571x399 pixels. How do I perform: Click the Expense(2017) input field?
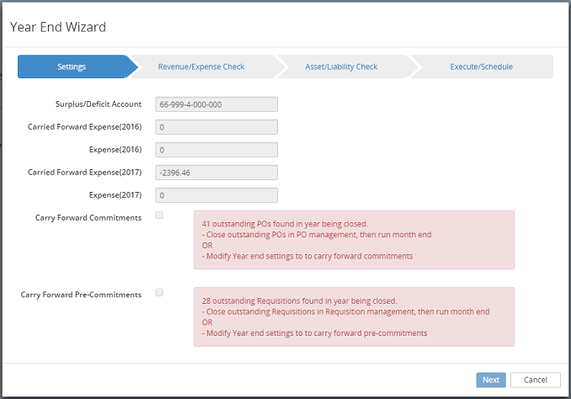tap(216, 195)
